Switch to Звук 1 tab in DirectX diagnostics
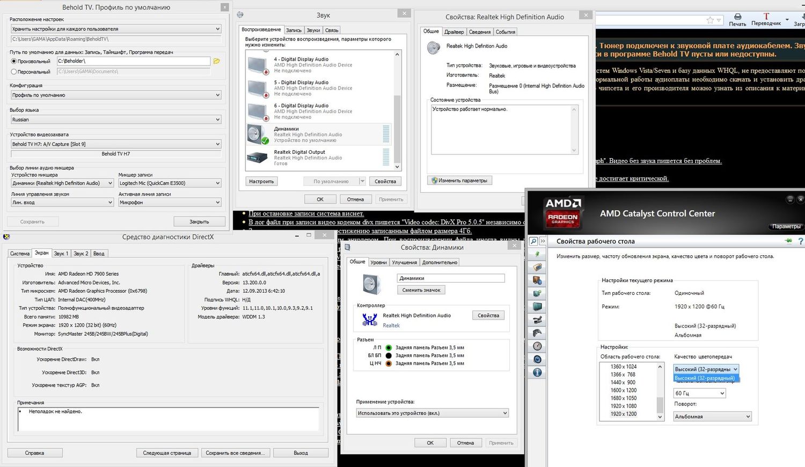Screen dimensions: 805x467 point(61,254)
